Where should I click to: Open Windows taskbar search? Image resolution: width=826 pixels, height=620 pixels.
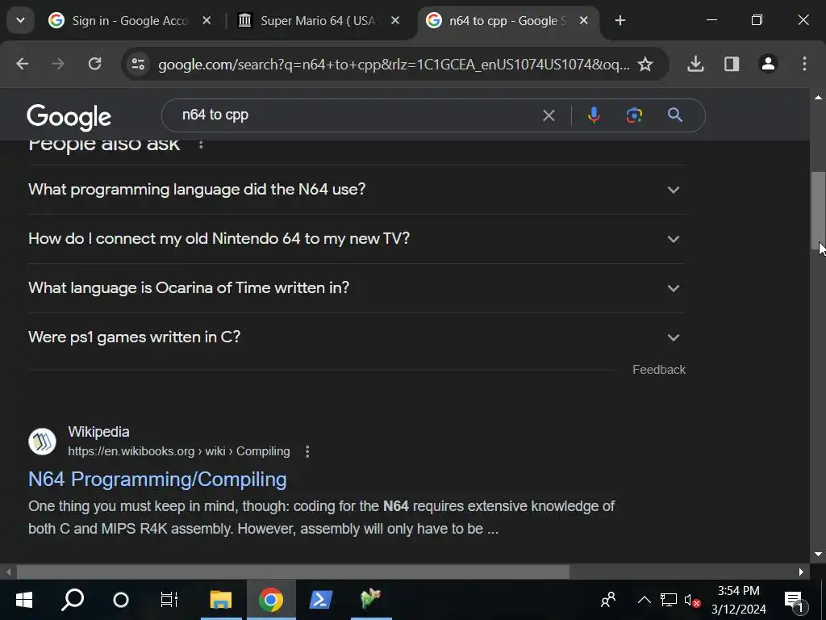click(x=73, y=600)
